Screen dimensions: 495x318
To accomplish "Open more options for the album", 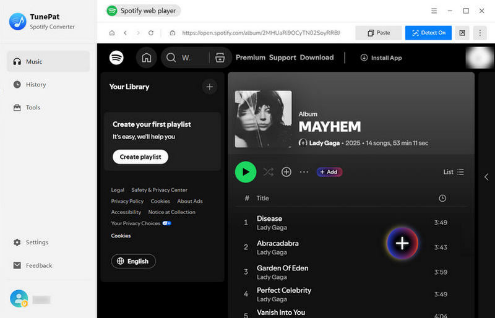I will point(304,172).
